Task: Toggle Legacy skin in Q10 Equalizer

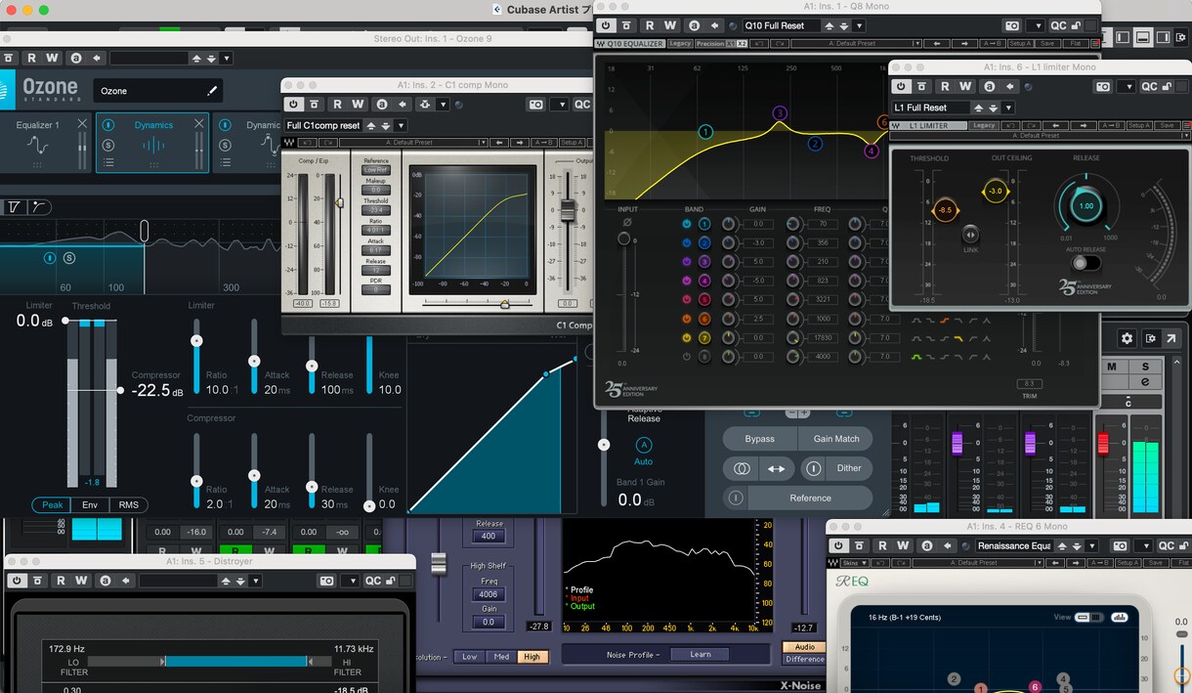Action: 680,44
